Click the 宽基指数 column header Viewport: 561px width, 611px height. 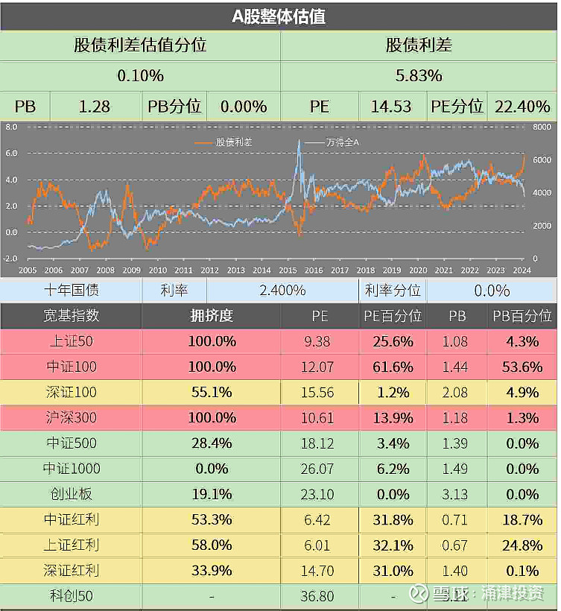coord(71,316)
